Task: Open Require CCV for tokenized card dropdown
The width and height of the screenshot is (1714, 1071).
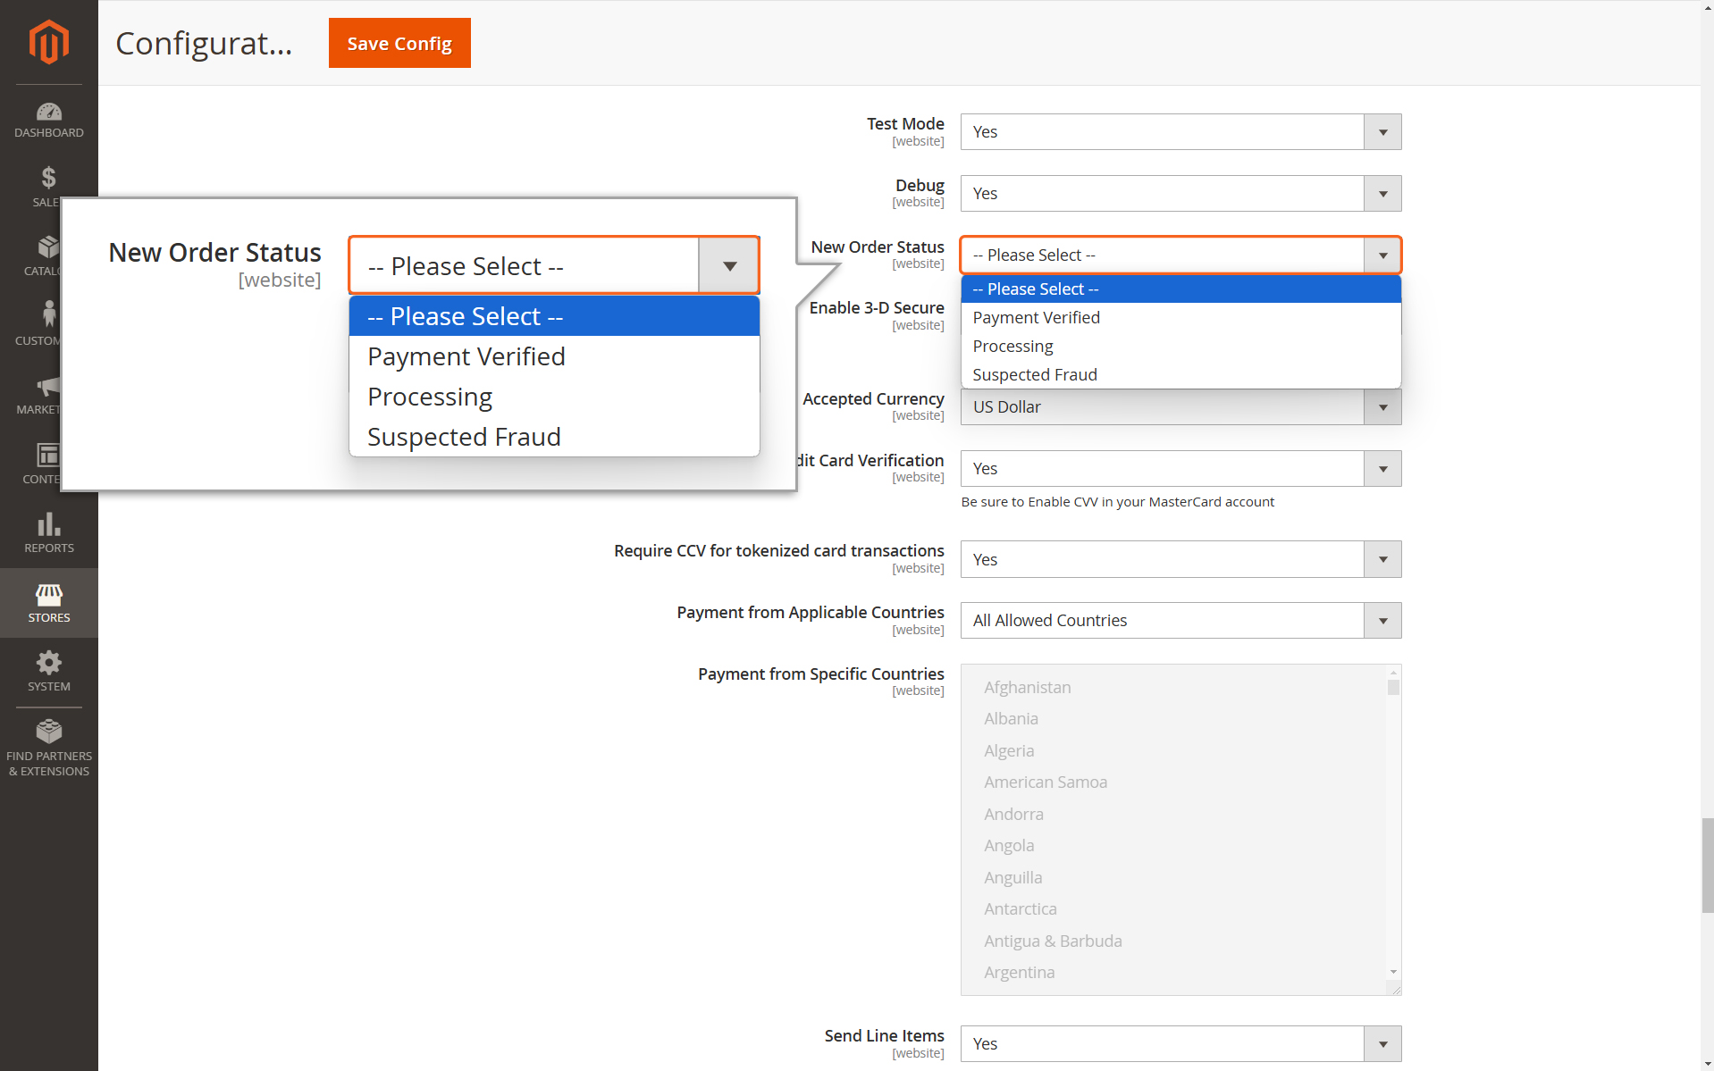Action: tap(1180, 559)
